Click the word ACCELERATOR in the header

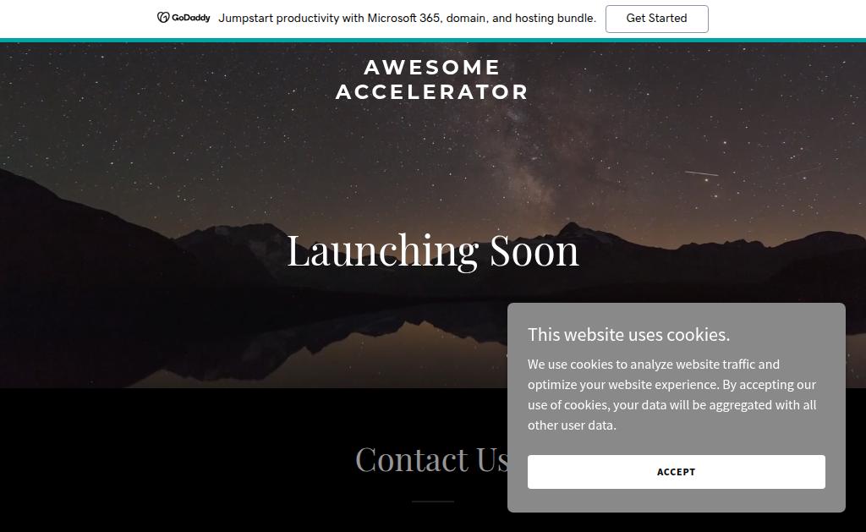click(x=432, y=91)
